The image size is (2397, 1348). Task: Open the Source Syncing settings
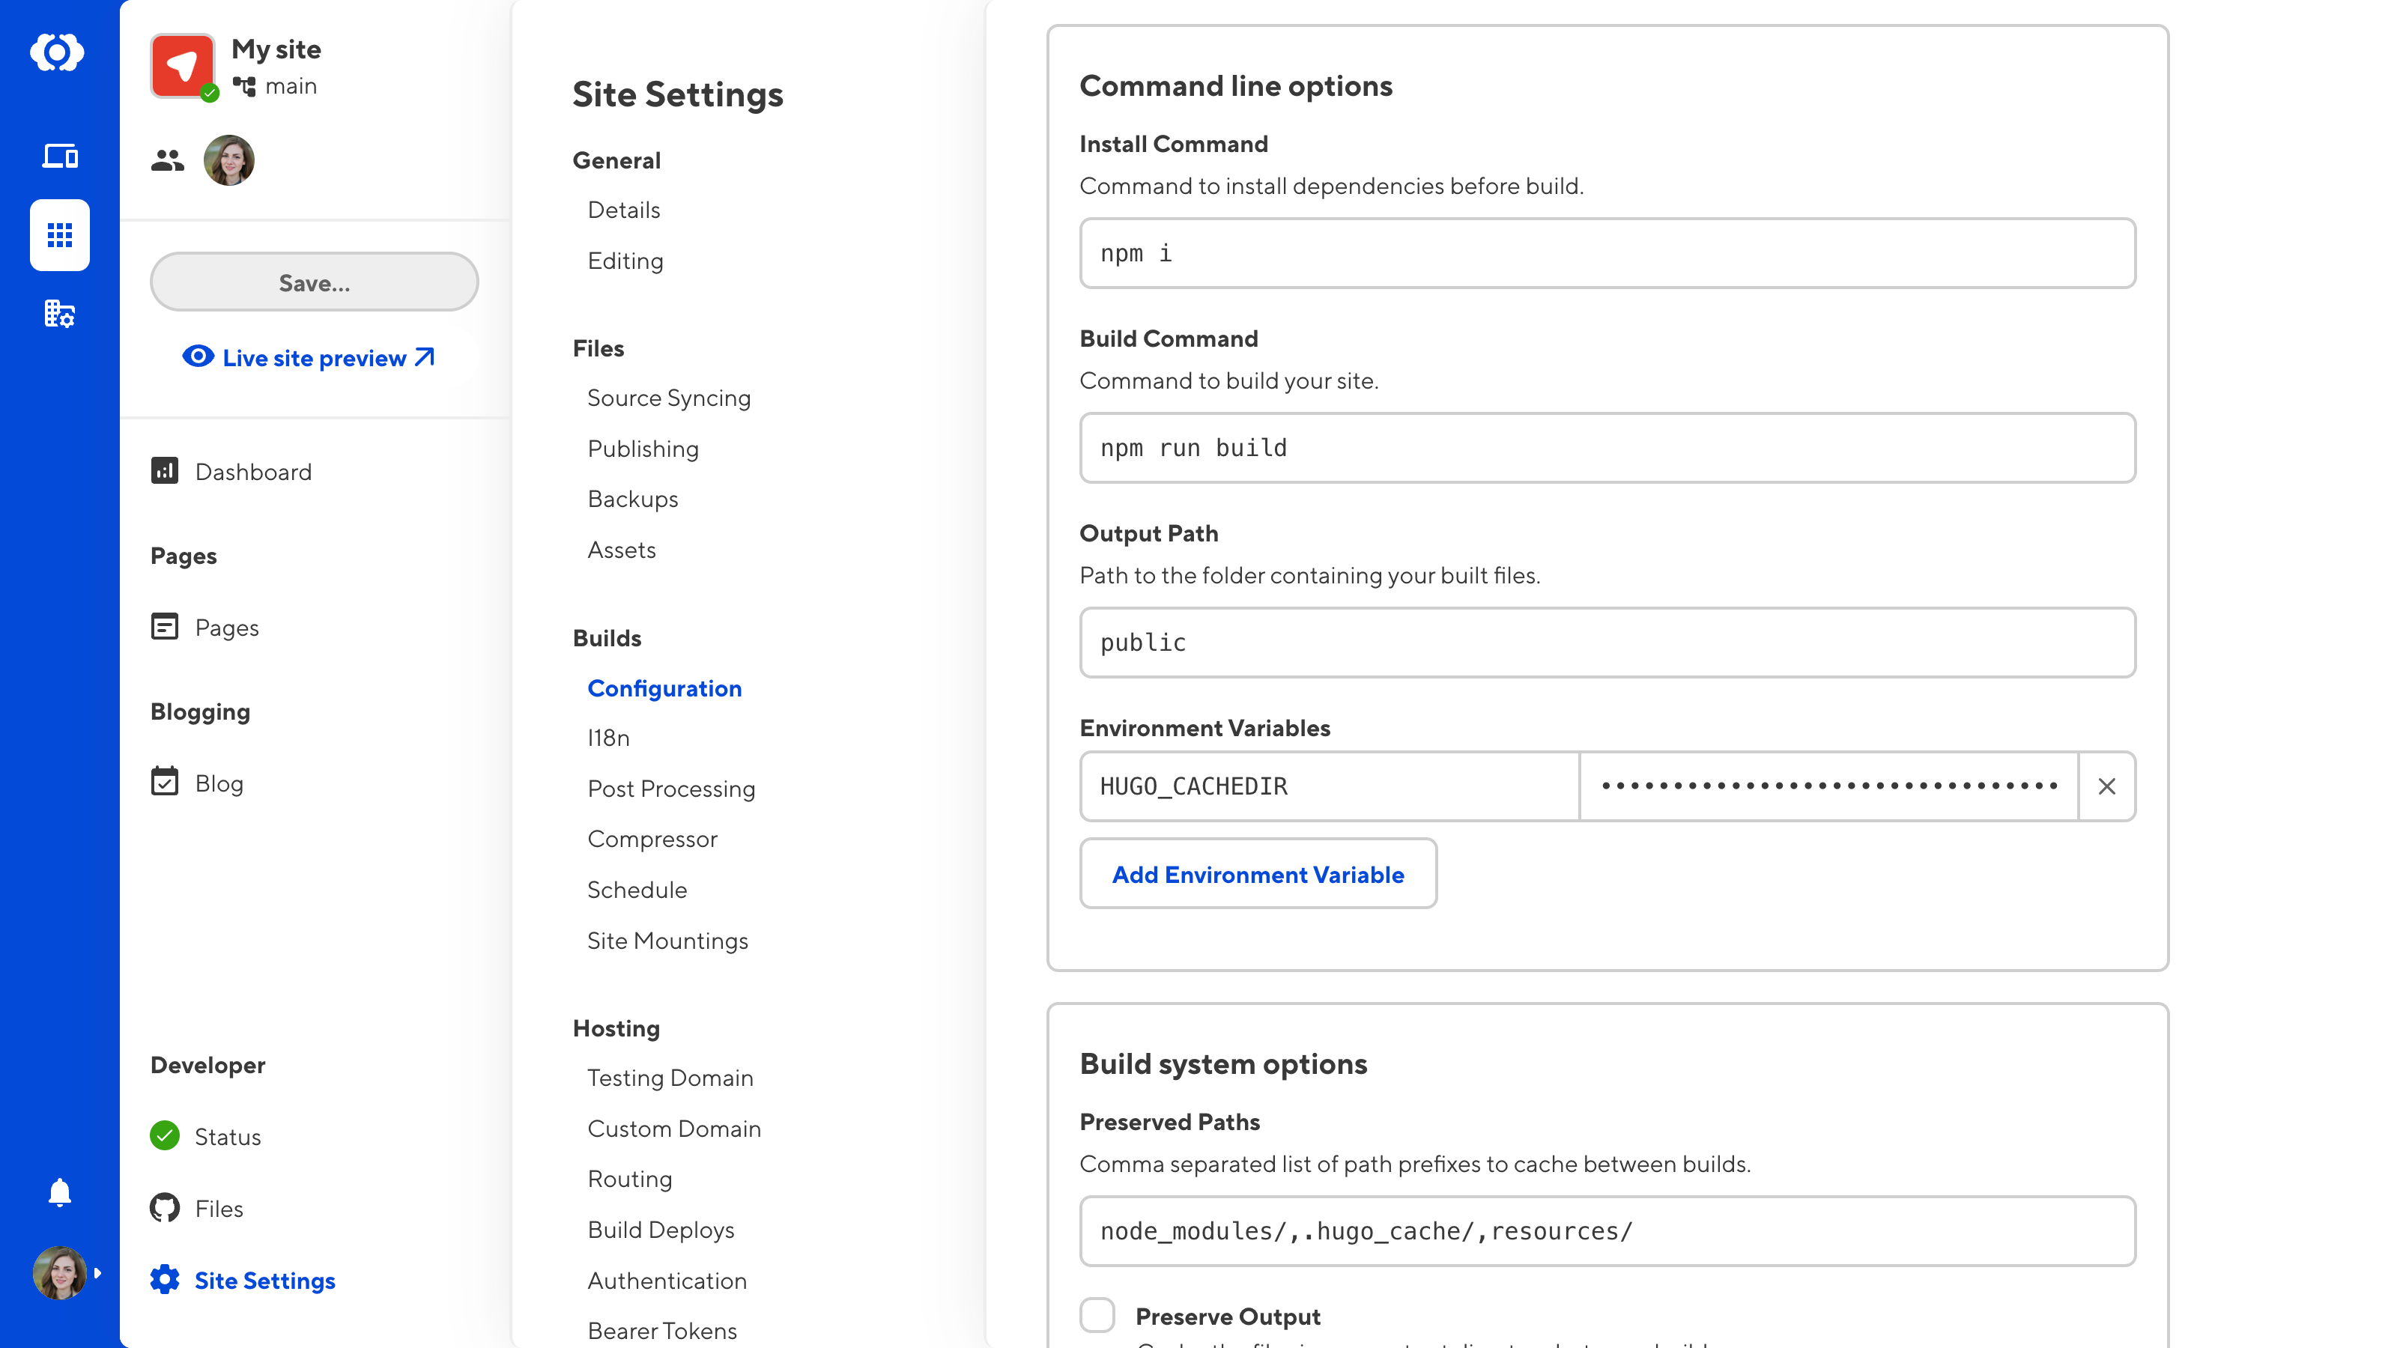coord(668,397)
